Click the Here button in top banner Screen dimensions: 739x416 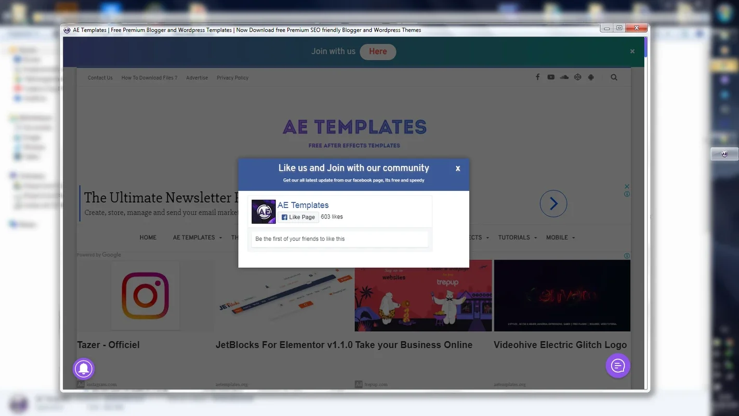coord(378,51)
